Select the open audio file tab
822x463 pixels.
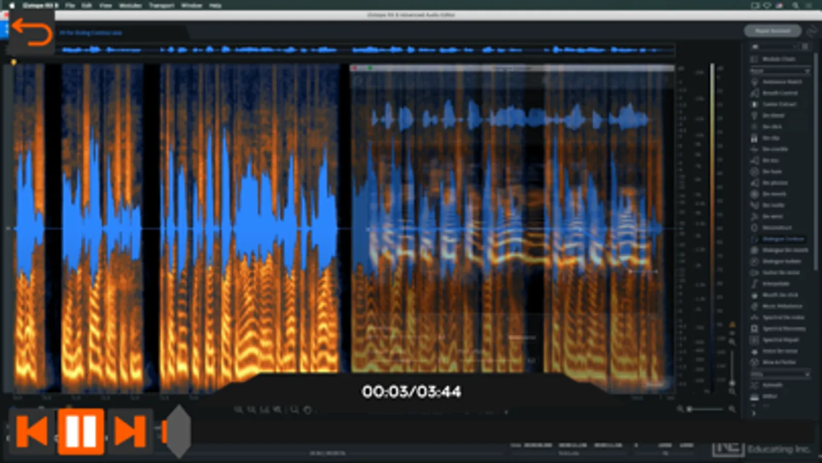pyautogui.click(x=90, y=33)
